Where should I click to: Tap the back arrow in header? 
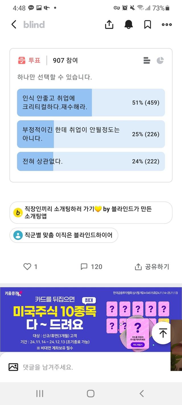tap(14, 24)
